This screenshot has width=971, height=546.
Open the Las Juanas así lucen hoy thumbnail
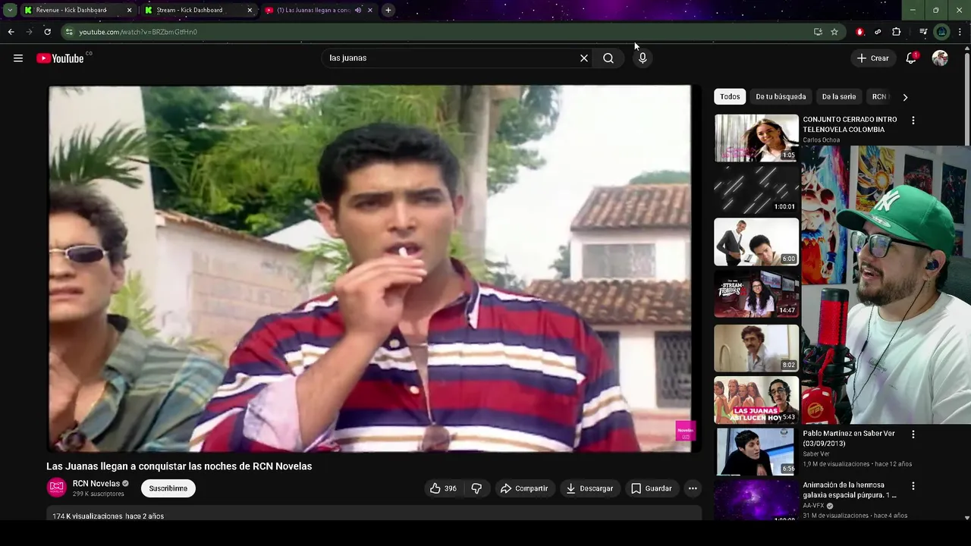(x=756, y=400)
